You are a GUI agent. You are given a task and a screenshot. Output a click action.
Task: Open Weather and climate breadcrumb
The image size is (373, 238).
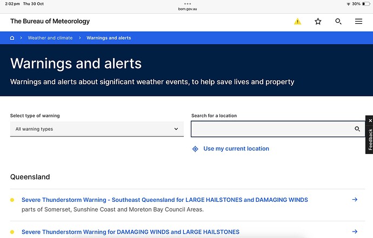(x=50, y=38)
